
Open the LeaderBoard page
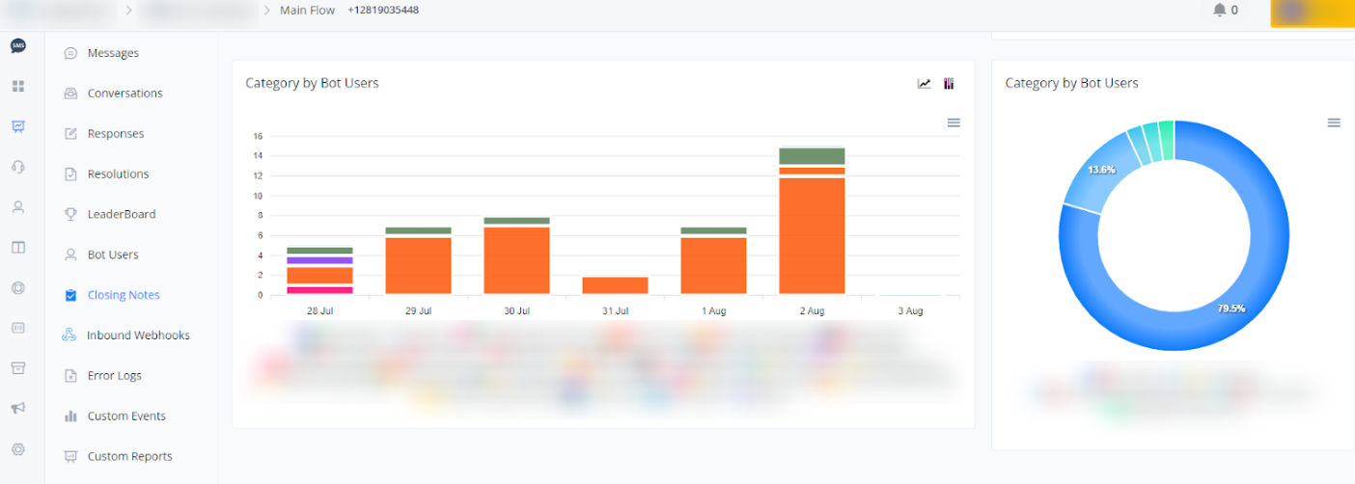(121, 214)
